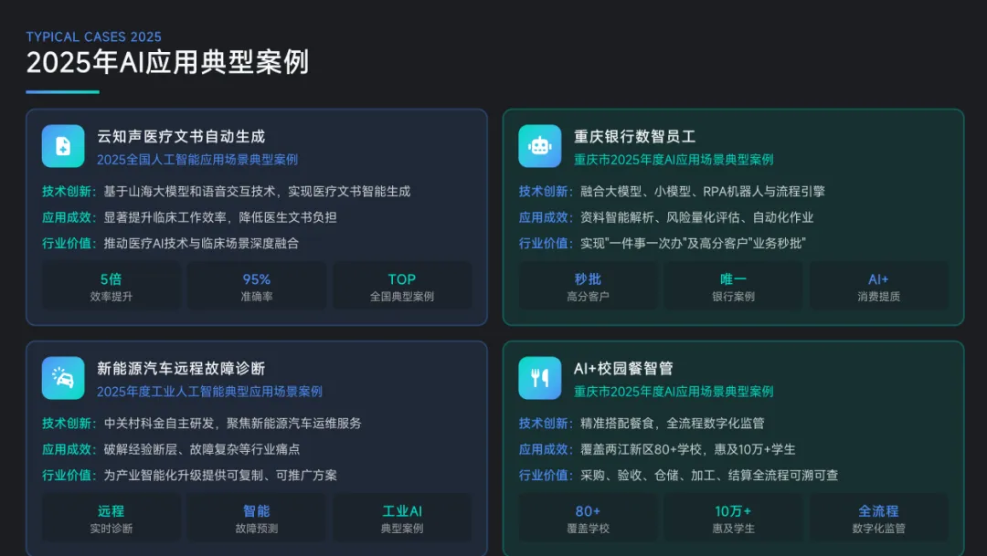Select the 工业AI 典型案例 tile
This screenshot has width=987, height=556.
coord(402,519)
